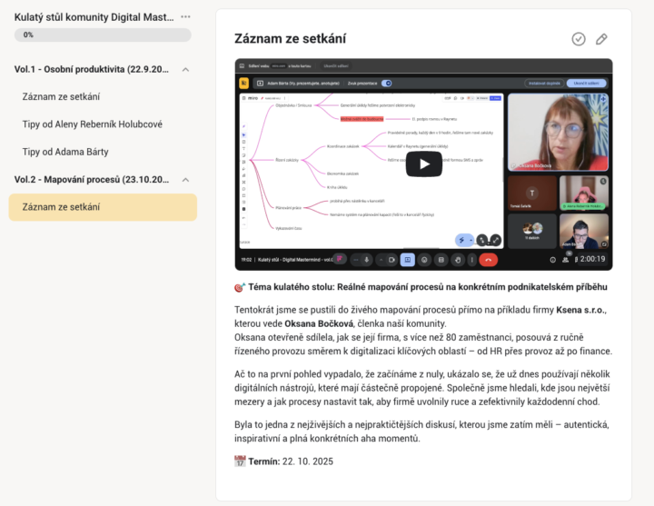Click the bold Oksana Bočková name
Screen dimensions: 654x506
tap(319, 323)
